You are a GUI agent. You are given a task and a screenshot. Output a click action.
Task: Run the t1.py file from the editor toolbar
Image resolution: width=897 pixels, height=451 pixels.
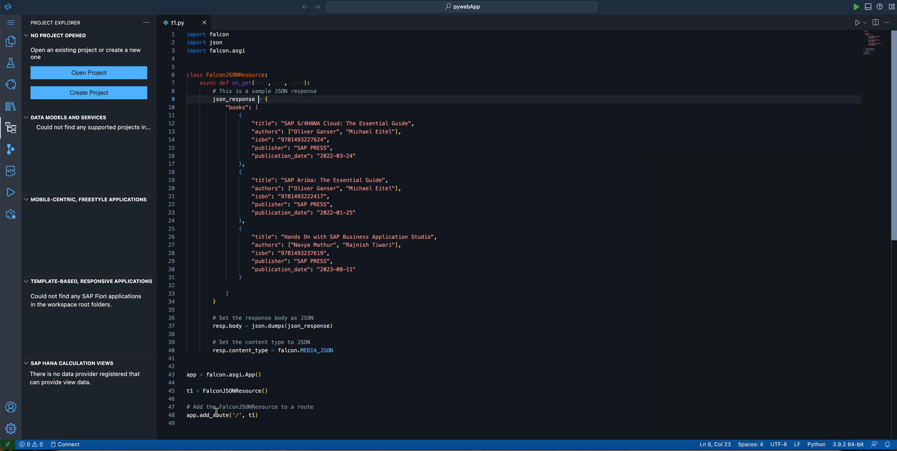(858, 22)
